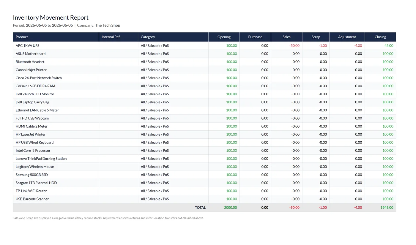
Task: Click the Category column header
Action: [x=173, y=37]
